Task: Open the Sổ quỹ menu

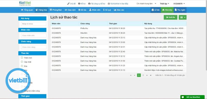Action: click(x=107, y=10)
